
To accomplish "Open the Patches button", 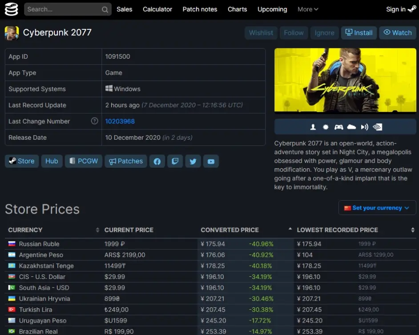I will [x=125, y=161].
